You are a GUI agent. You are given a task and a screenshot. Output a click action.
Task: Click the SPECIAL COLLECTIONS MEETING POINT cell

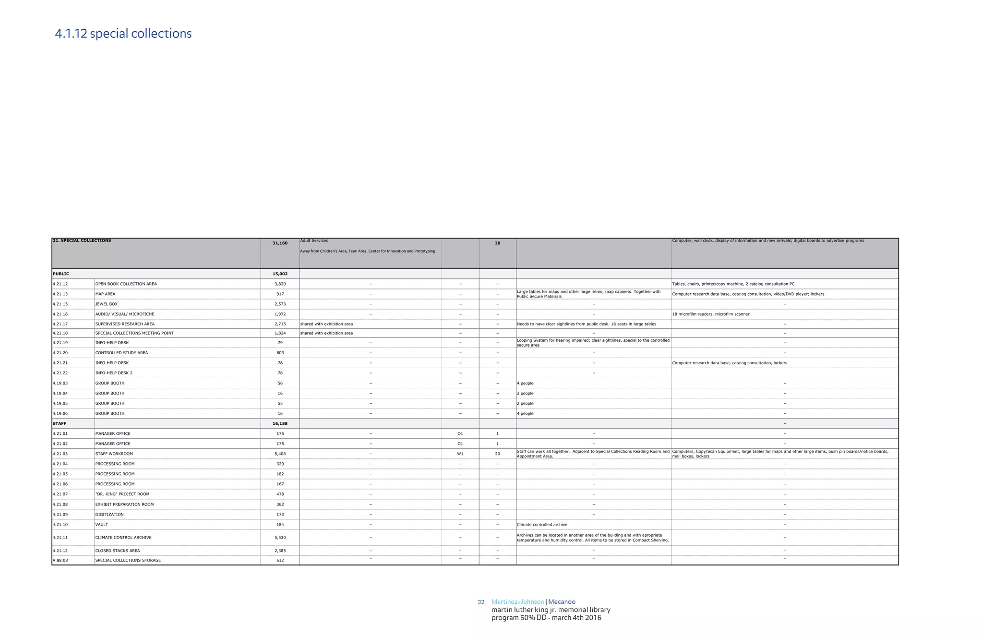click(134, 333)
